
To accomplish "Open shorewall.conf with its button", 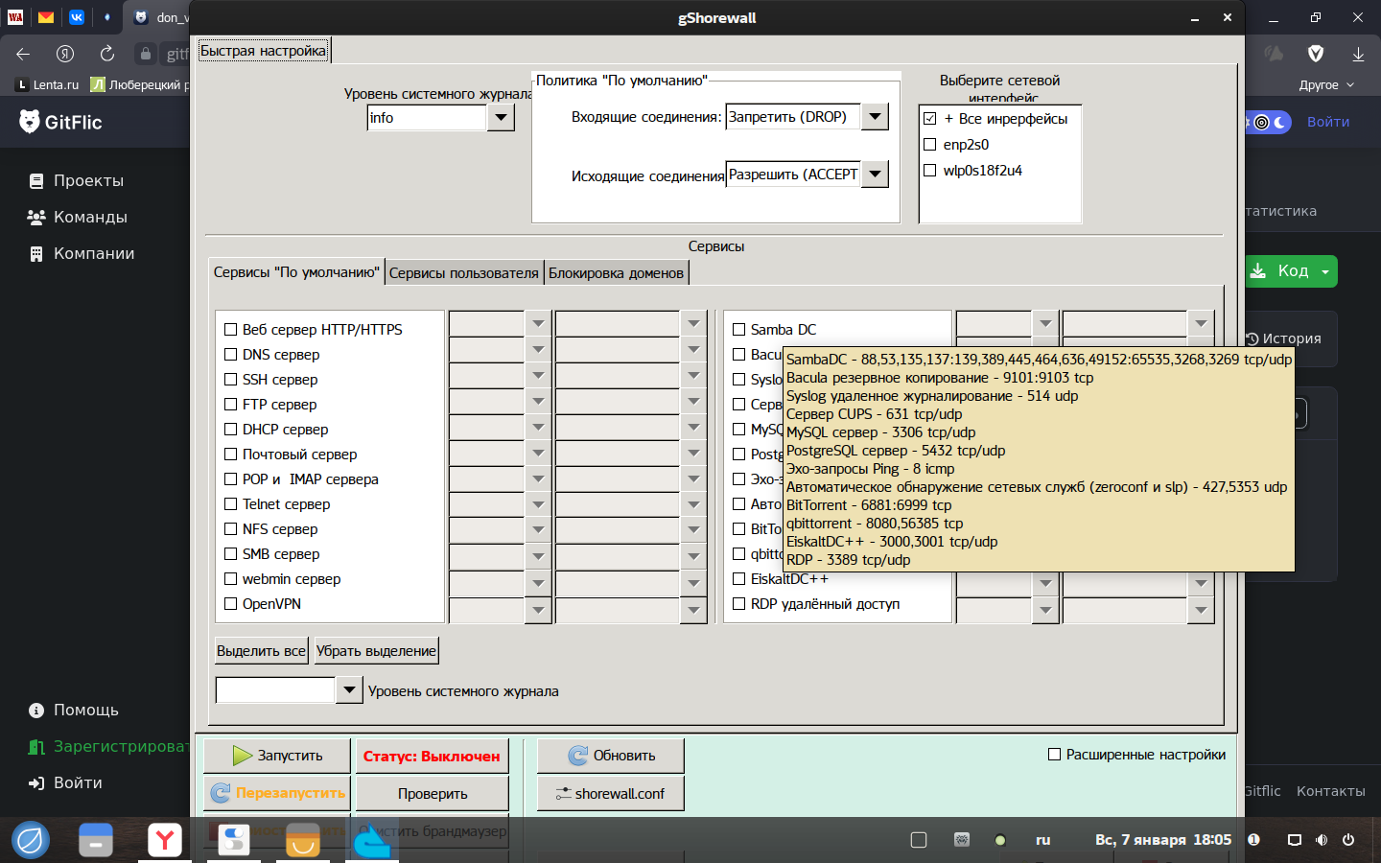I will (x=611, y=793).
